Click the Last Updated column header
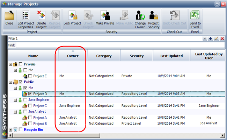Image resolution: width=227 pixels, height=140 pixels. pos(171,56)
